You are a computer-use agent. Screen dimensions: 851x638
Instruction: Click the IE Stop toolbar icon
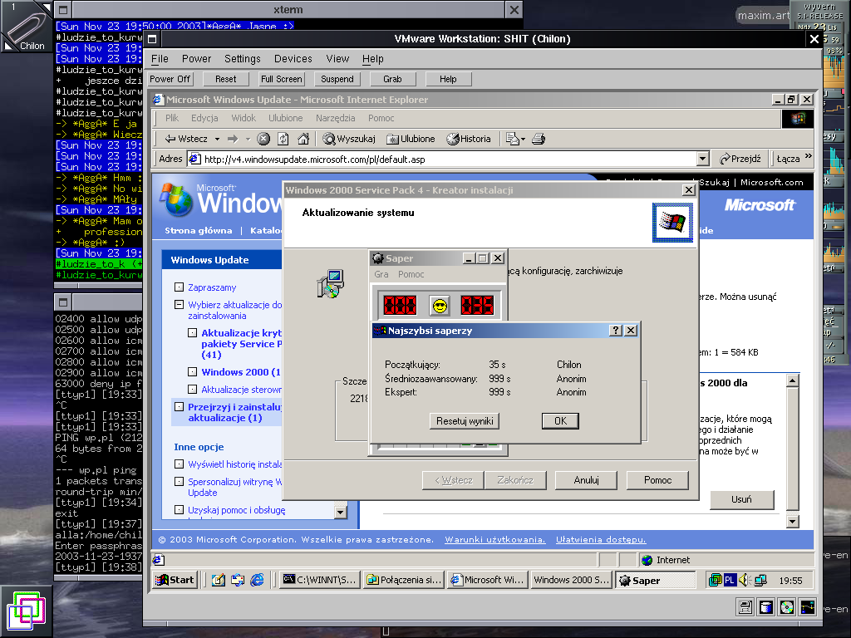click(263, 139)
